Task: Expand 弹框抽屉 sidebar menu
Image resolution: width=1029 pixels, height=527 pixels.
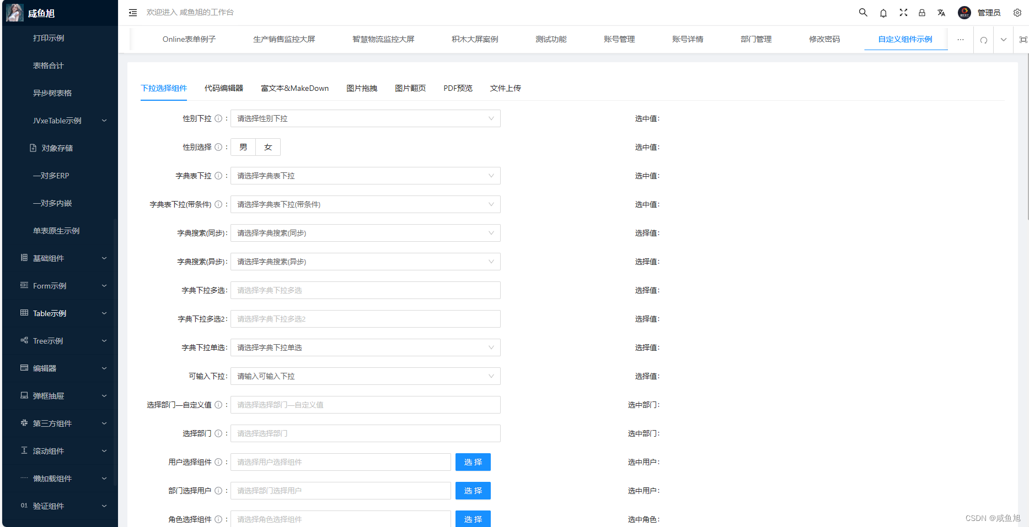Action: (60, 396)
